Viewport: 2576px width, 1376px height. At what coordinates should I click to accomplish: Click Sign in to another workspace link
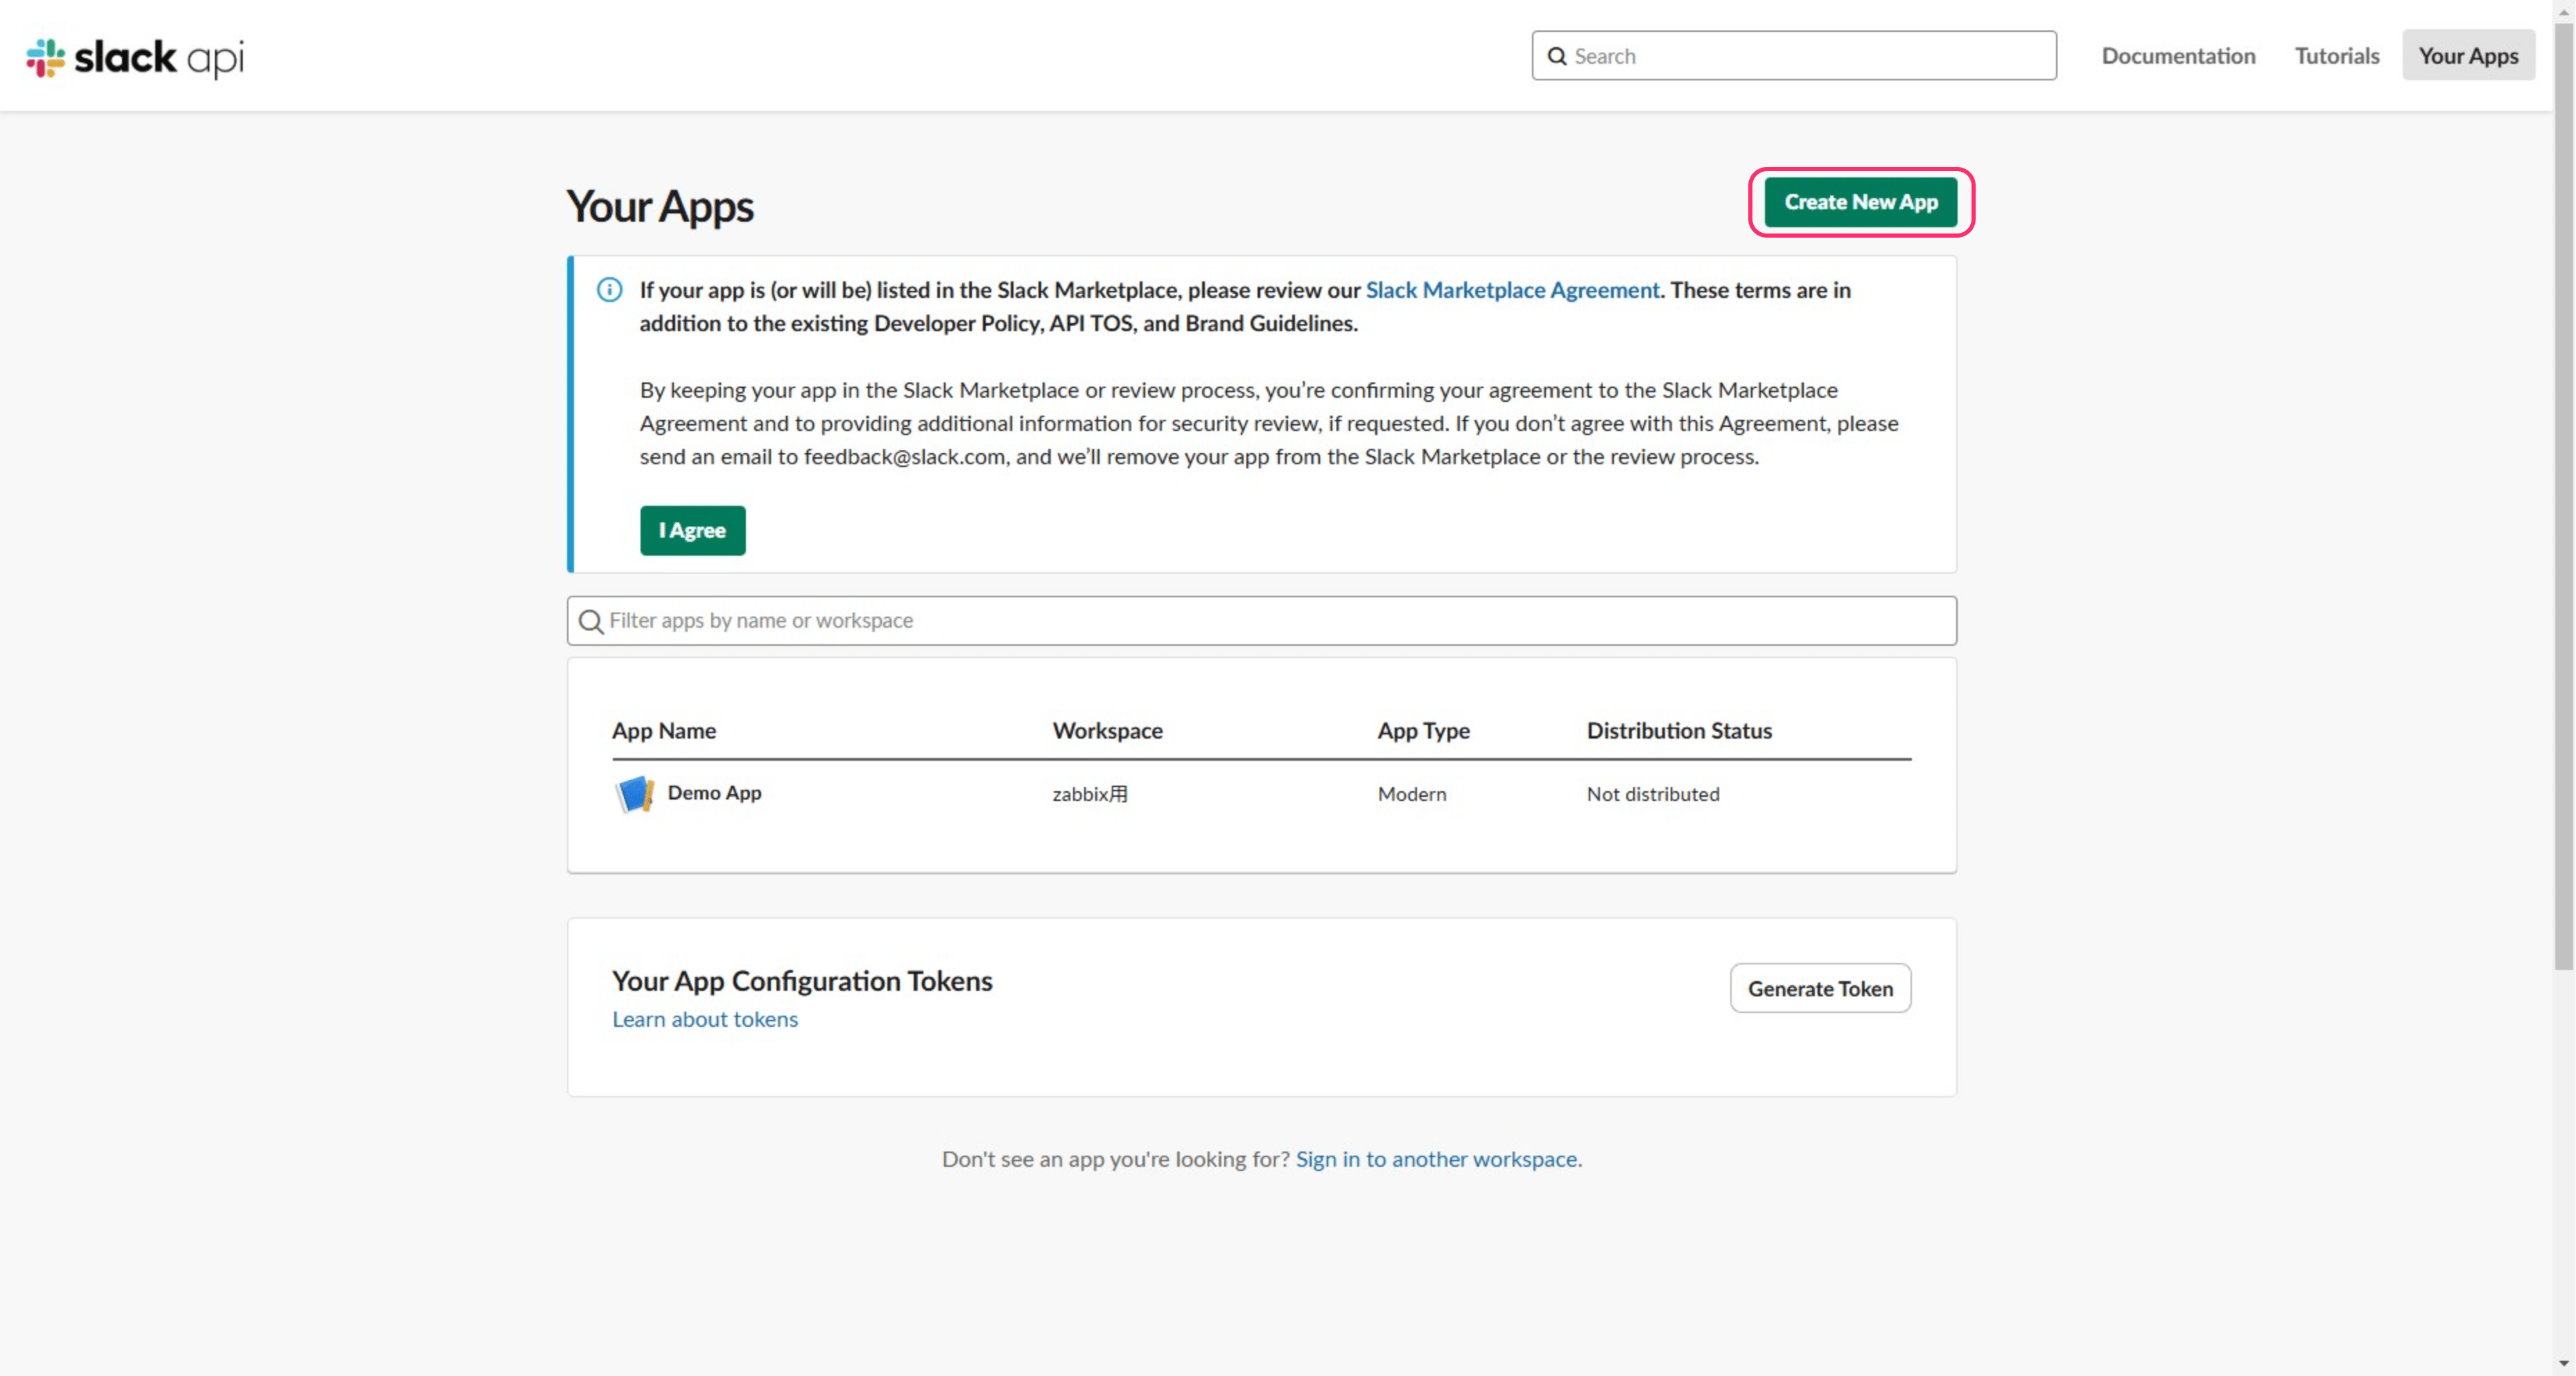[1436, 1158]
